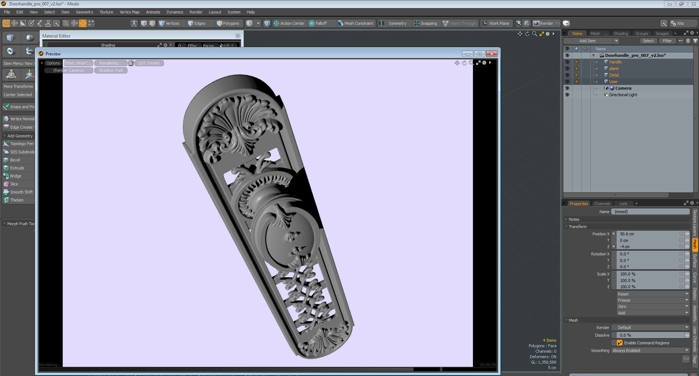Click the Select button in Items panel
Image resolution: width=699 pixels, height=376 pixels.
(x=648, y=41)
